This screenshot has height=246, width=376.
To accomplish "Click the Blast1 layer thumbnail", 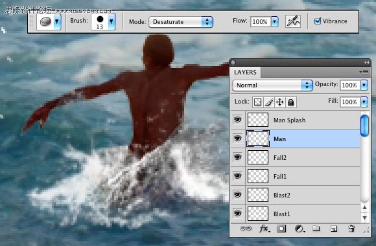I will click(x=258, y=214).
